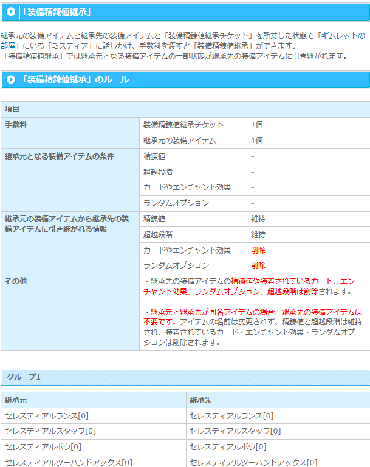The image size is (370, 467).
Task: Click the その他 row header
Action: click(x=16, y=281)
